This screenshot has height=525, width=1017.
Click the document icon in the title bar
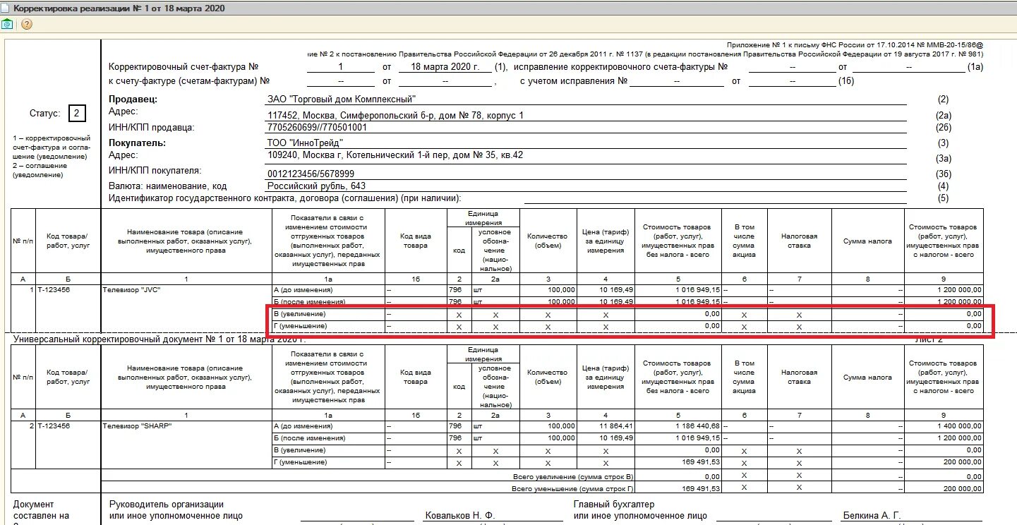[x=6, y=7]
